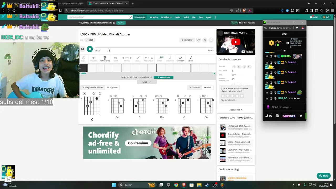Open the Editar chords tool

coord(191,59)
